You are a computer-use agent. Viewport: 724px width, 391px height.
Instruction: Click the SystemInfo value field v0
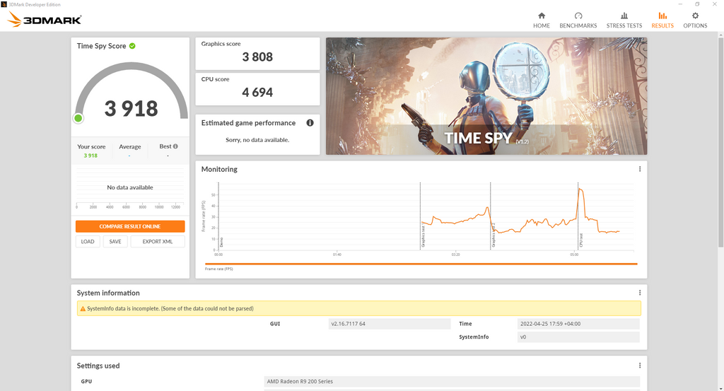coord(578,337)
